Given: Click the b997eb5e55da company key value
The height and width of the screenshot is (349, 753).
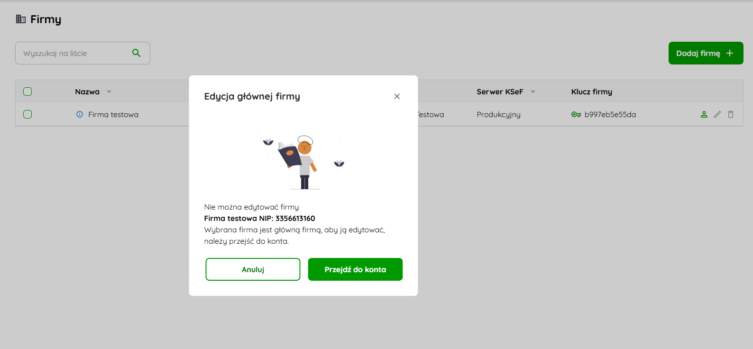Looking at the screenshot, I should tap(610, 114).
